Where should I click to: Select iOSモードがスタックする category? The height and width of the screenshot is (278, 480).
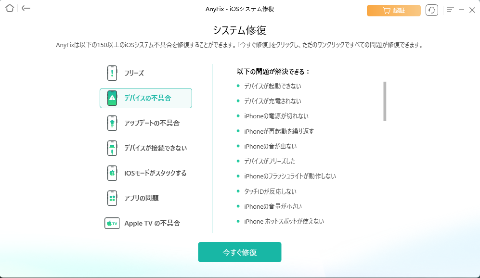(146, 173)
